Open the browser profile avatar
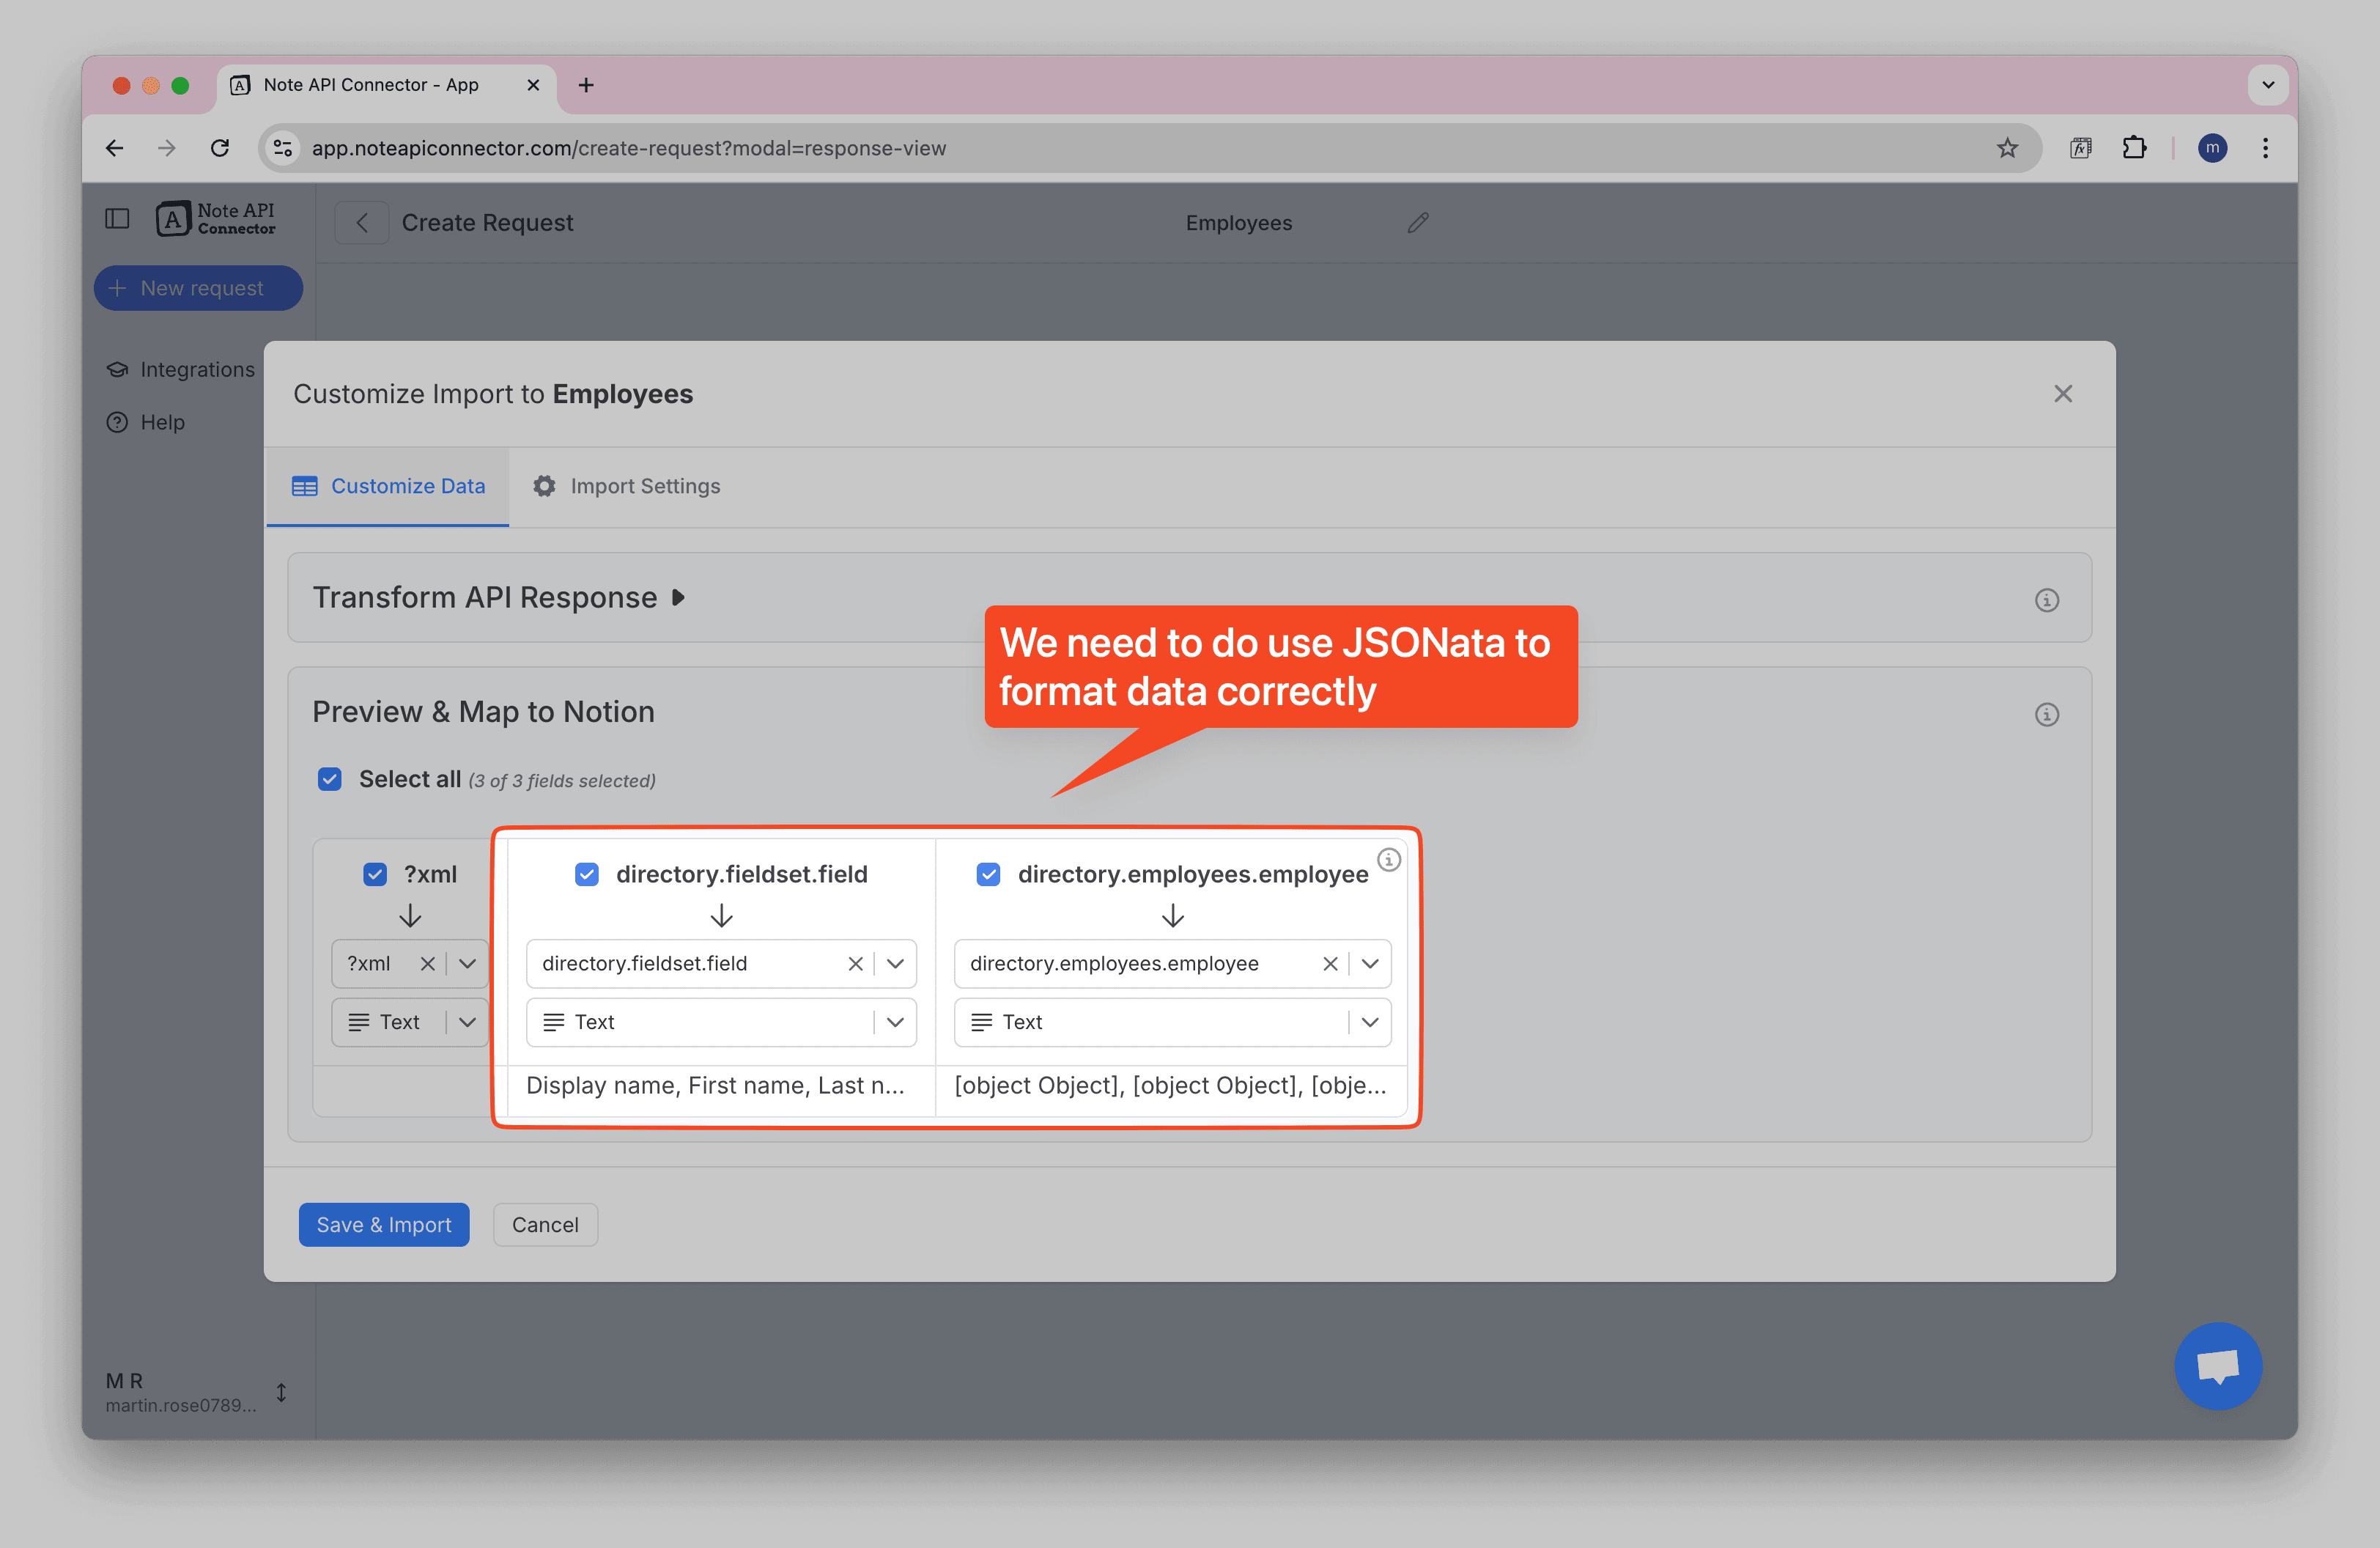This screenshot has width=2380, height=1548. 2212,148
